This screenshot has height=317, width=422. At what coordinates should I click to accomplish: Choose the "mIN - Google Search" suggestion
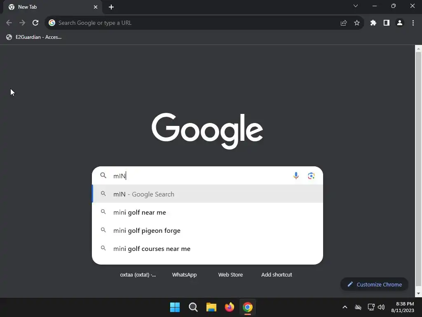pos(207,194)
